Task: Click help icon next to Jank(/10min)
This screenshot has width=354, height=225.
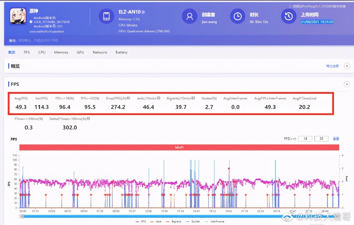Action: click(x=159, y=98)
